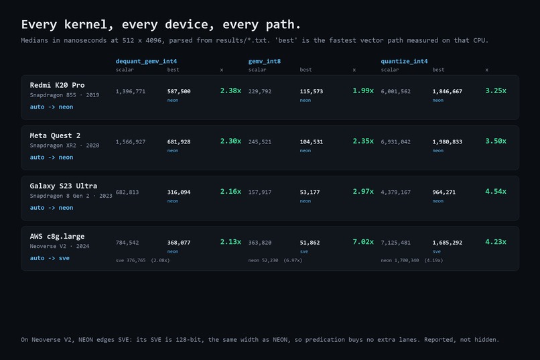
Task: Click the 2.16x speedup value
Action: (x=230, y=191)
